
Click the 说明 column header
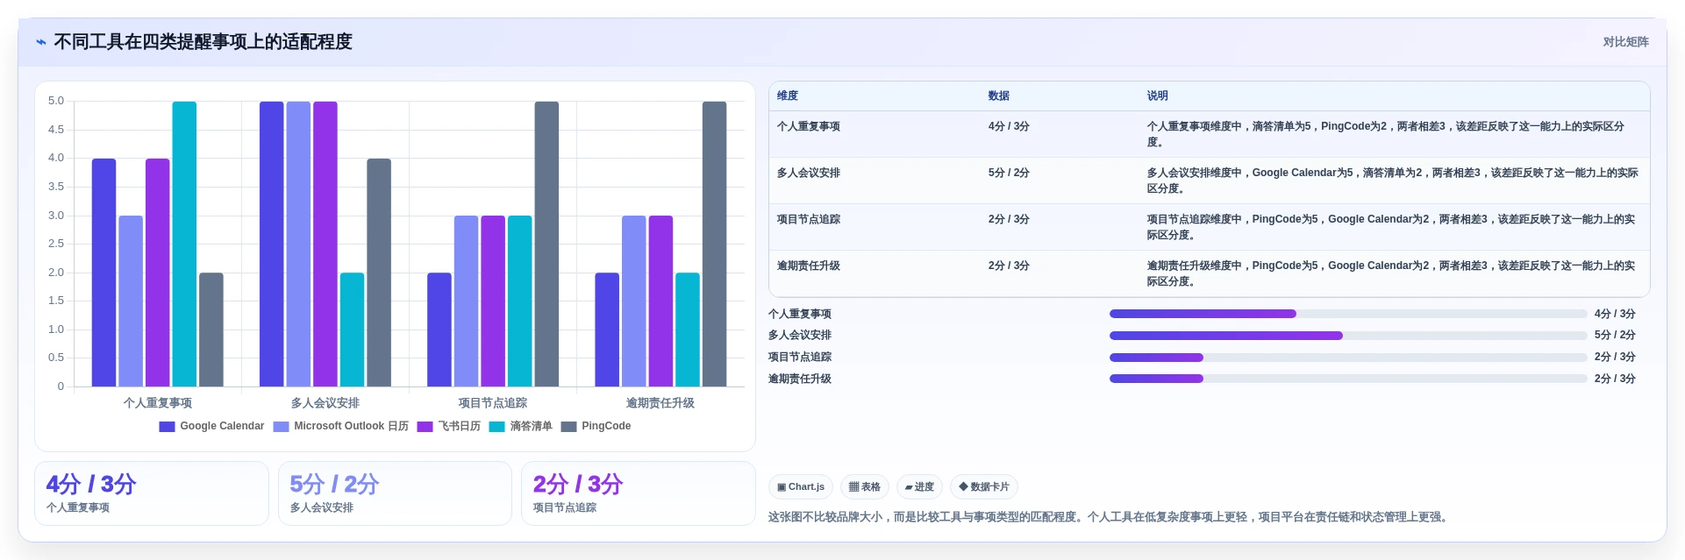point(1158,96)
